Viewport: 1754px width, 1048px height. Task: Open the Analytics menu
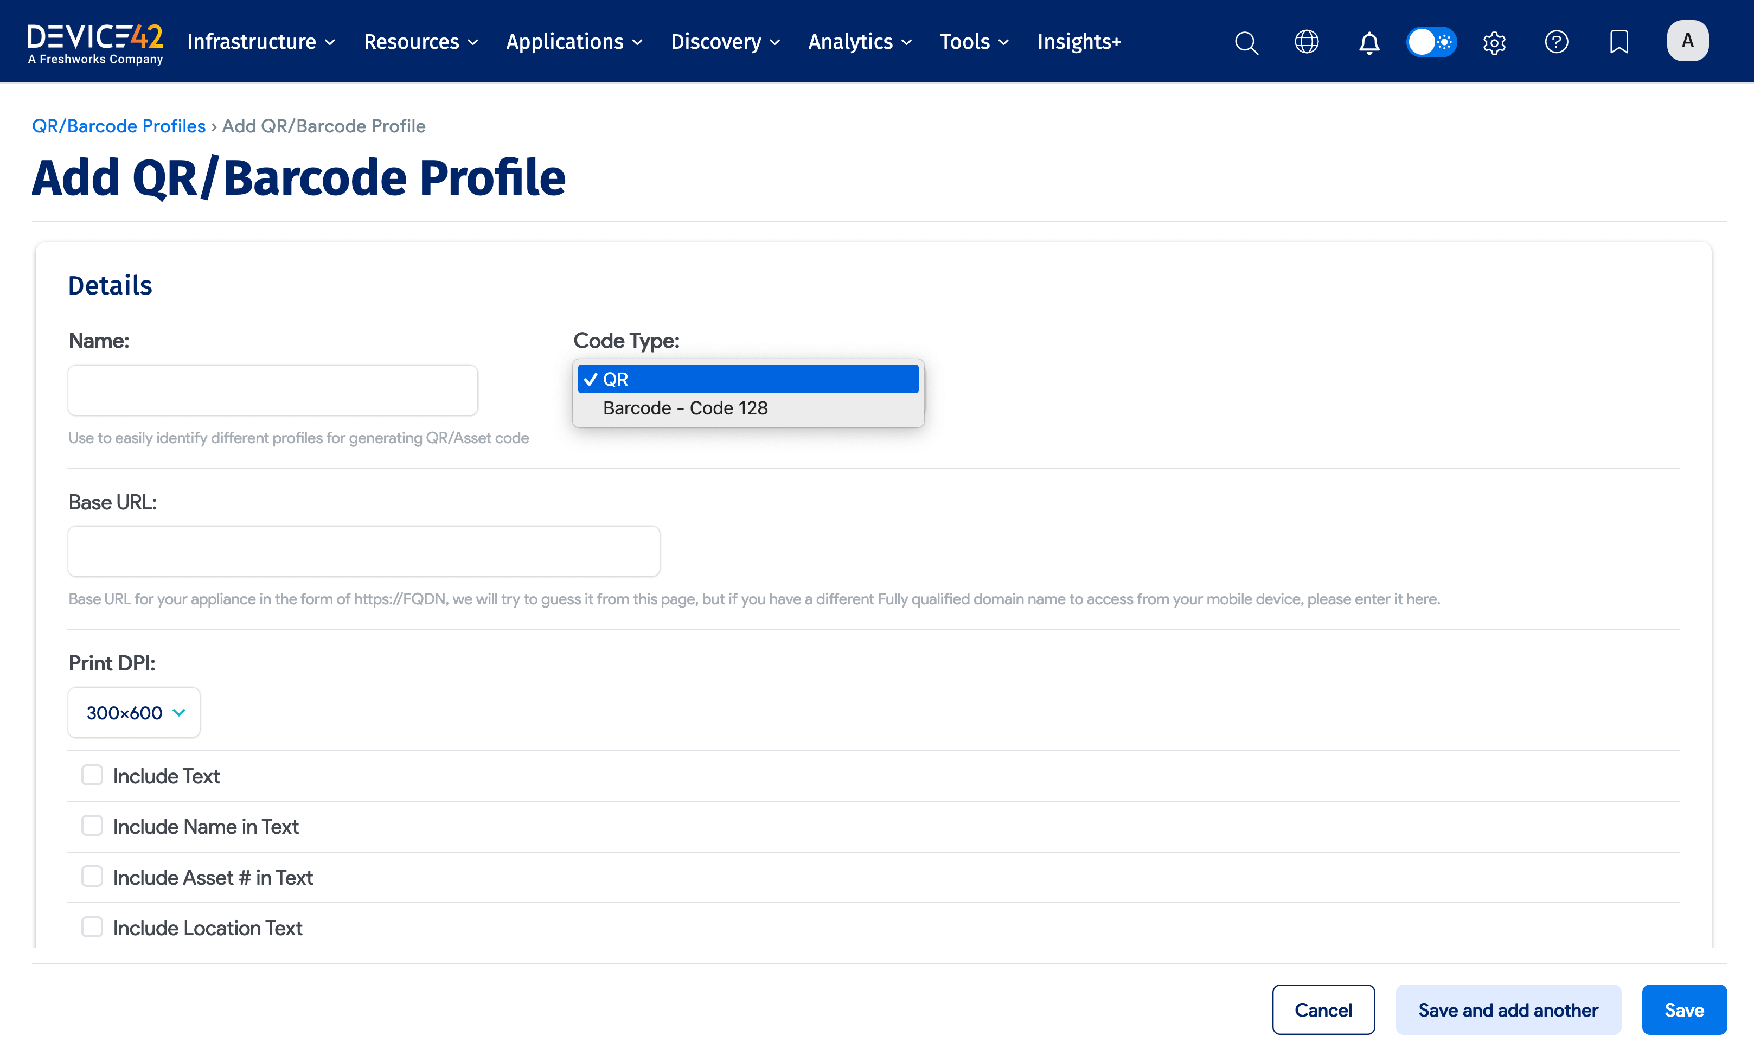[859, 42]
